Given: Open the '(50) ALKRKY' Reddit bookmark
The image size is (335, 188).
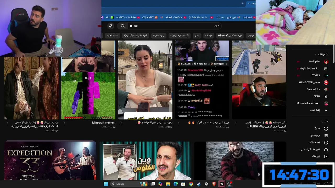Looking at the screenshot, I should [x=150, y=17].
